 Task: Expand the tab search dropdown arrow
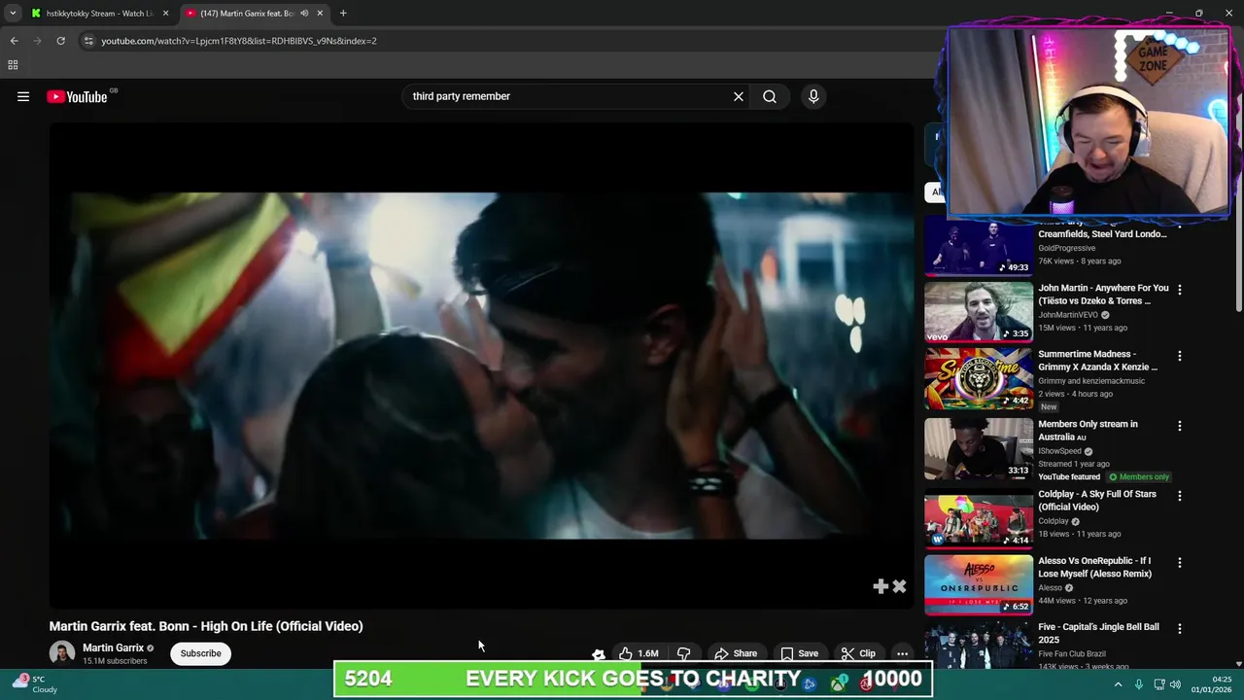(13, 14)
